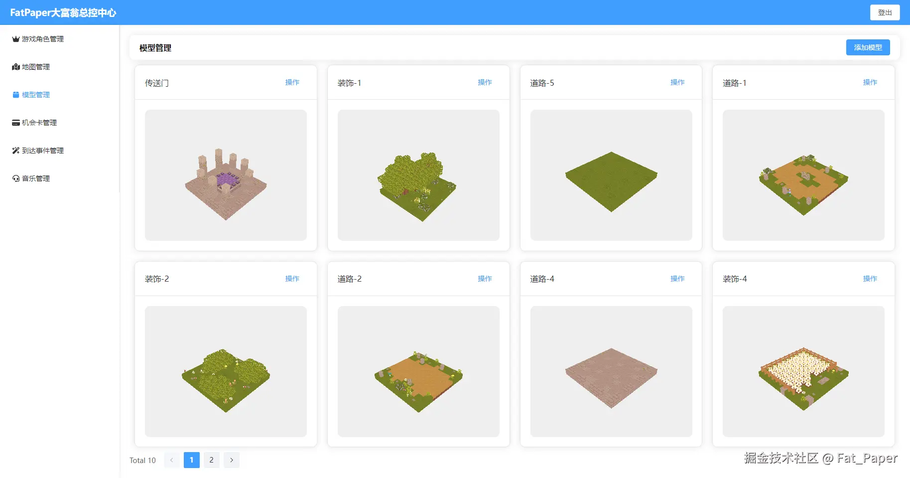
Task: Select 模型管理 menu entry
Action: [60, 95]
